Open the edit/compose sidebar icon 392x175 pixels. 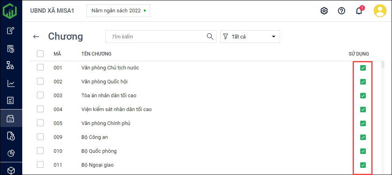point(11,31)
